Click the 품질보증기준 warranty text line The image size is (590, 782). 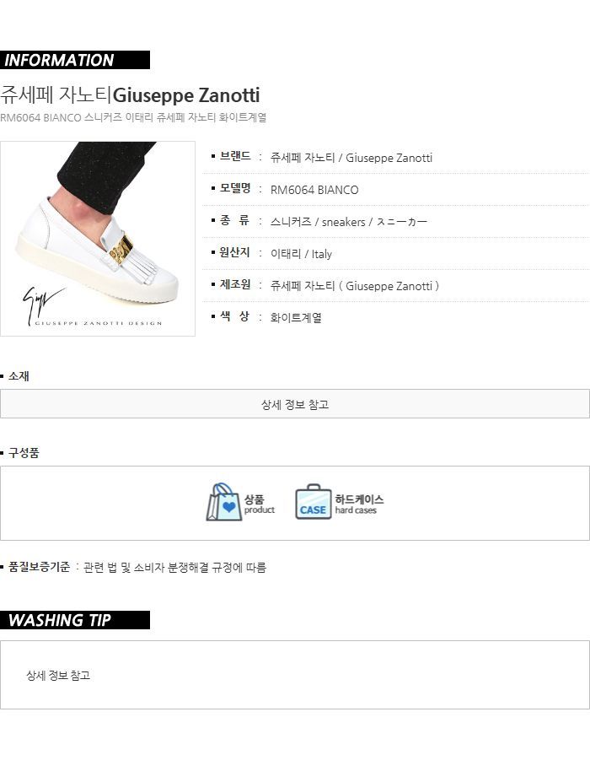click(133, 567)
